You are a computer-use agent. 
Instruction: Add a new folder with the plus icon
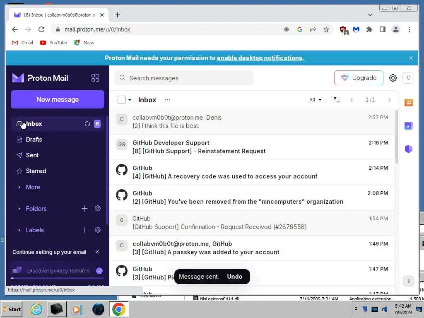tap(84, 209)
